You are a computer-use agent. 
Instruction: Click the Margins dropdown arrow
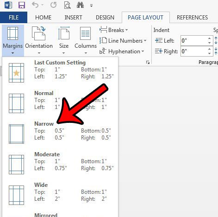tap(12, 53)
